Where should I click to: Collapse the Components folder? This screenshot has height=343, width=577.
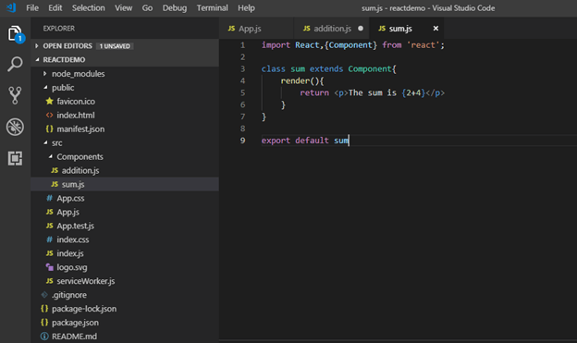(51, 156)
